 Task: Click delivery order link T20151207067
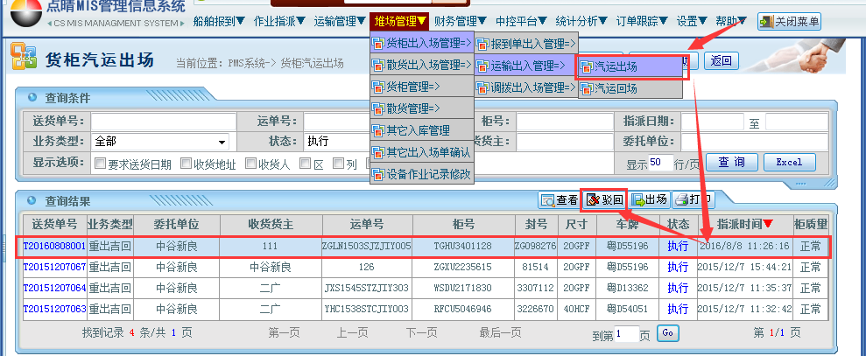54,267
